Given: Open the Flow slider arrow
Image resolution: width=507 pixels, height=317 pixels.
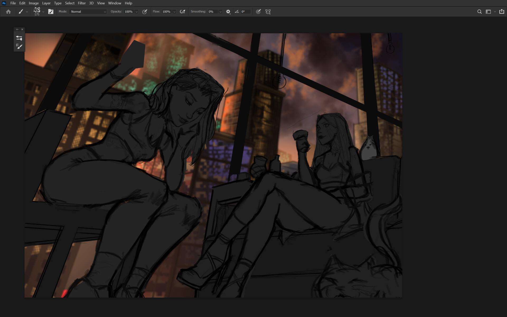Looking at the screenshot, I should tap(174, 12).
